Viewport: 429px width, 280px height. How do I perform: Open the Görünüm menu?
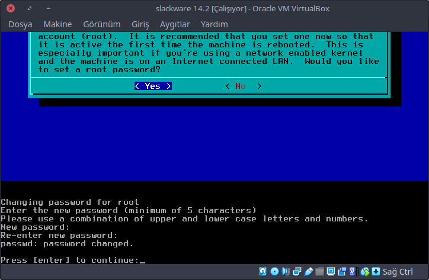pos(102,24)
